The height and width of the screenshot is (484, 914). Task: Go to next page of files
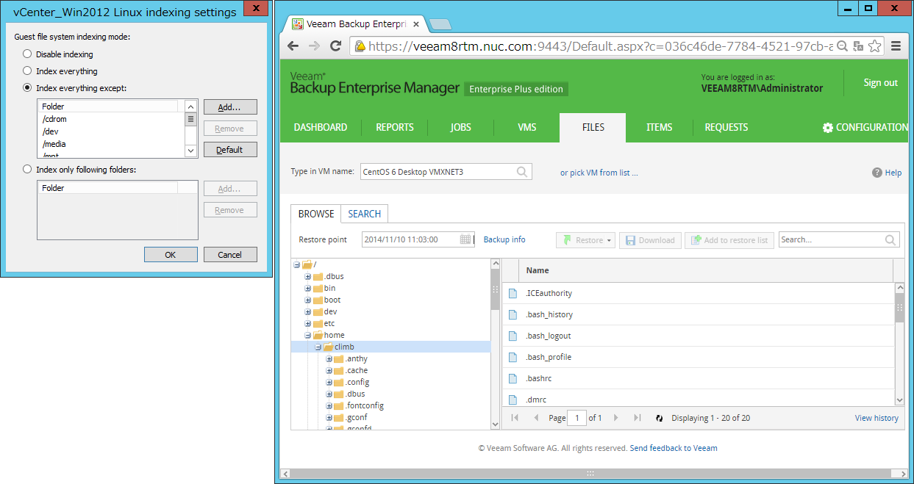click(x=616, y=418)
